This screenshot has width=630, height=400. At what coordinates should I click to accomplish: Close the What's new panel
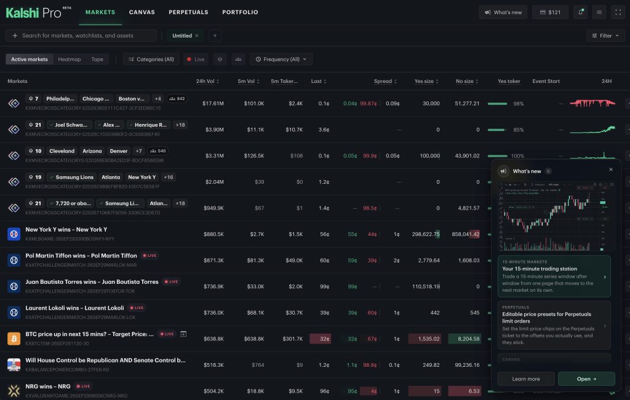click(611, 170)
